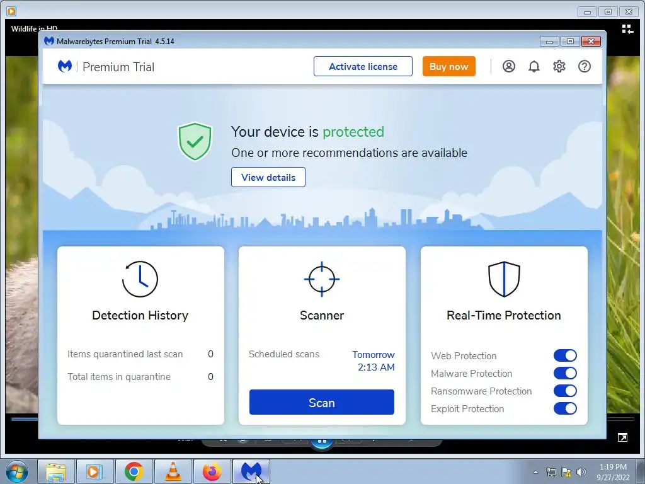
Task: Open the Windows Start menu
Action: pos(17,471)
